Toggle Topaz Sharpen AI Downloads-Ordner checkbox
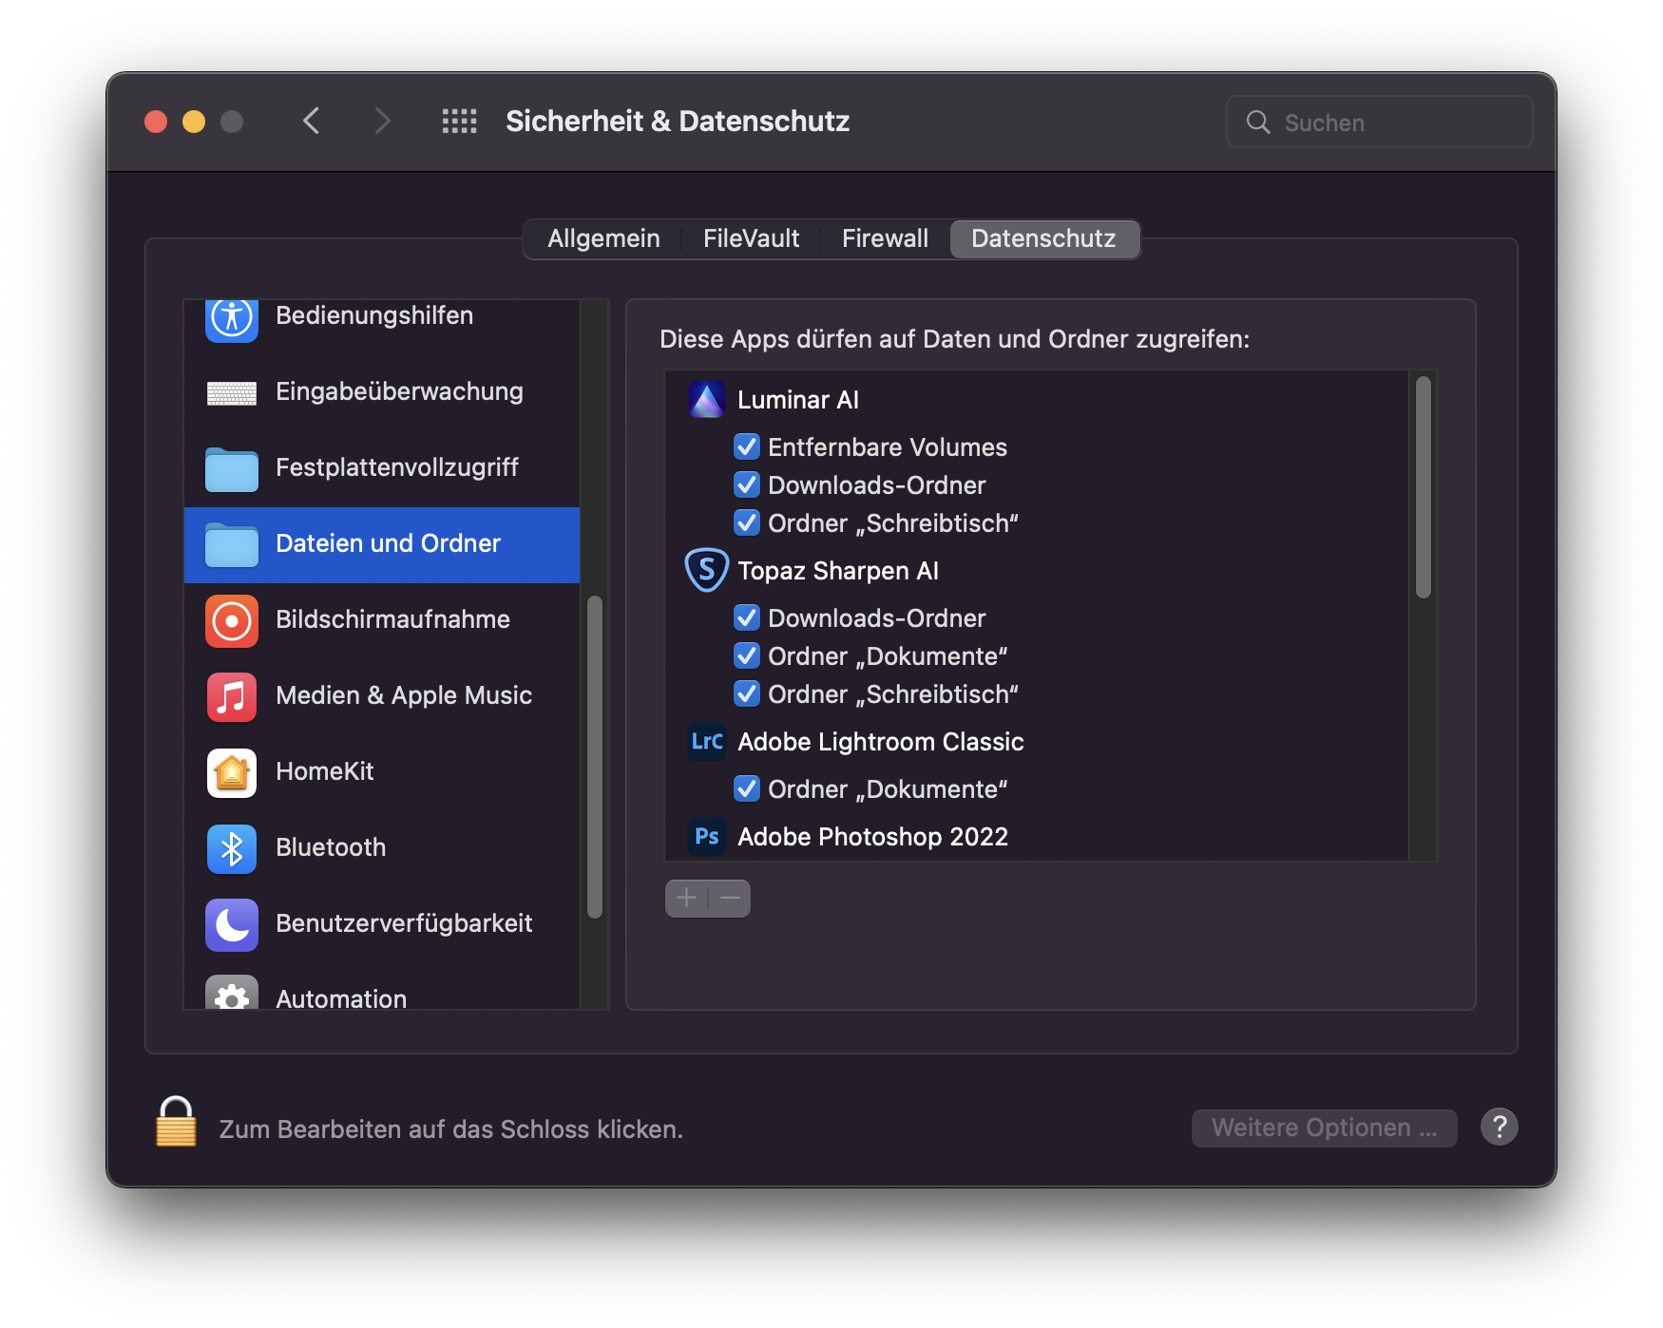 point(747,617)
